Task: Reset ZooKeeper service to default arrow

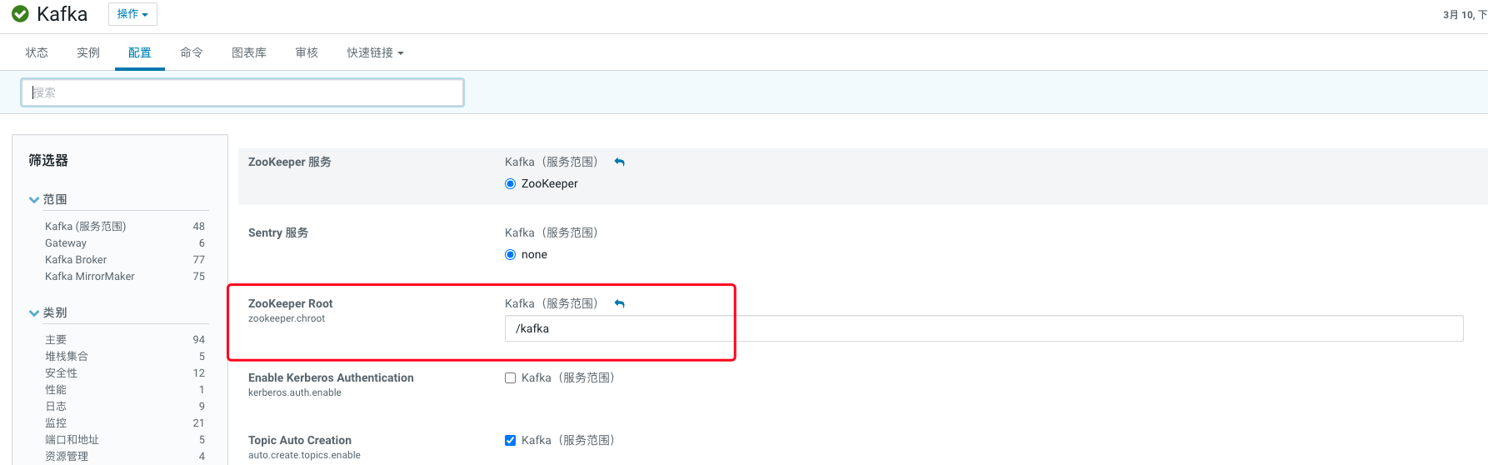Action: pos(619,162)
